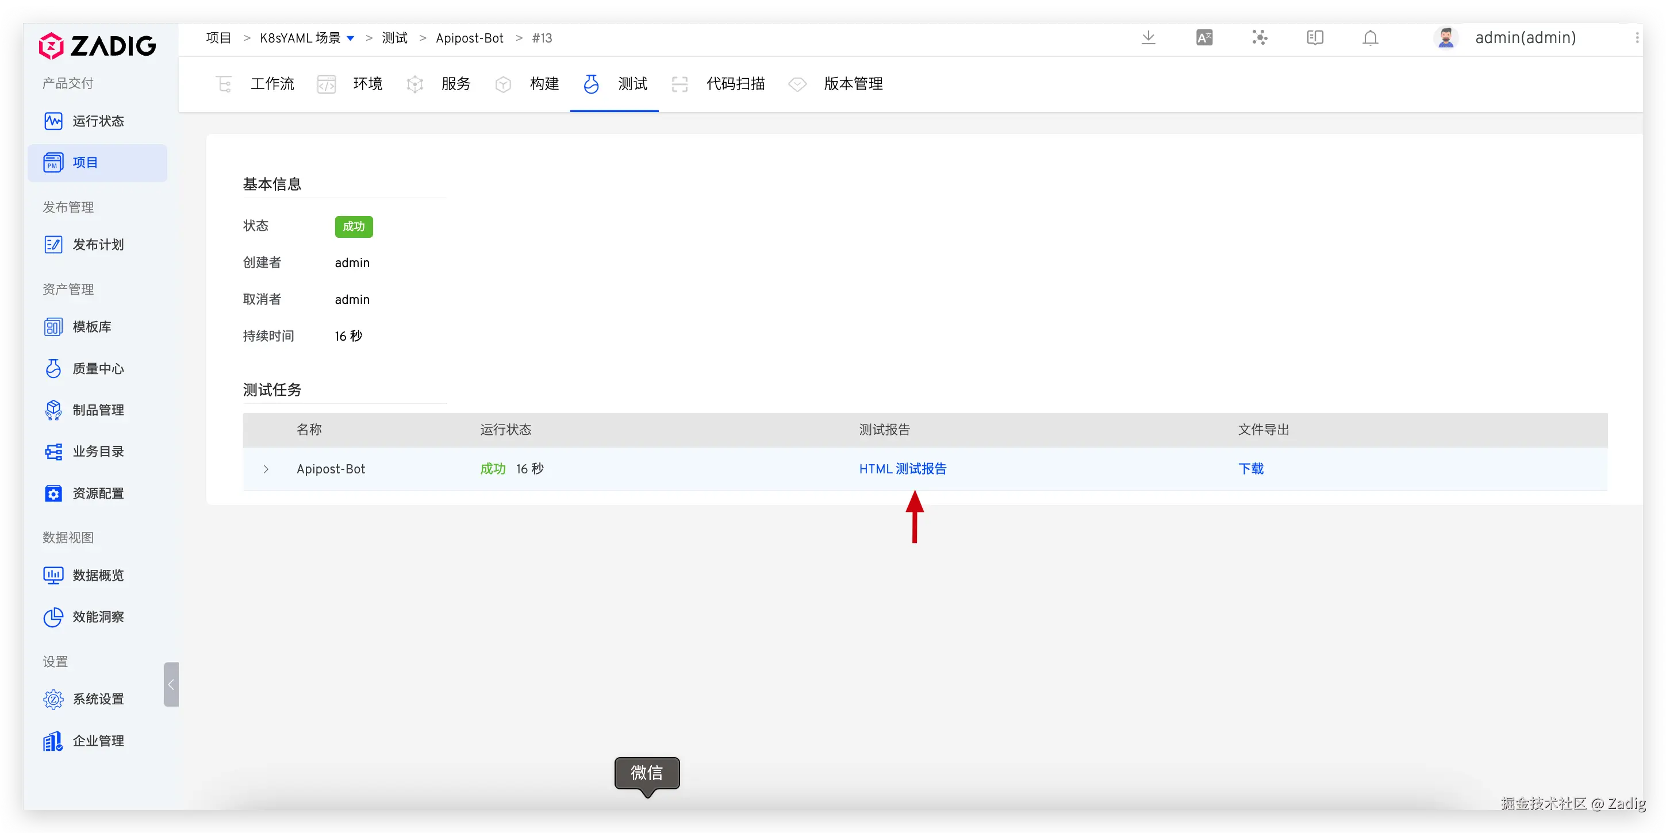Open the documentation book icon

(1315, 37)
